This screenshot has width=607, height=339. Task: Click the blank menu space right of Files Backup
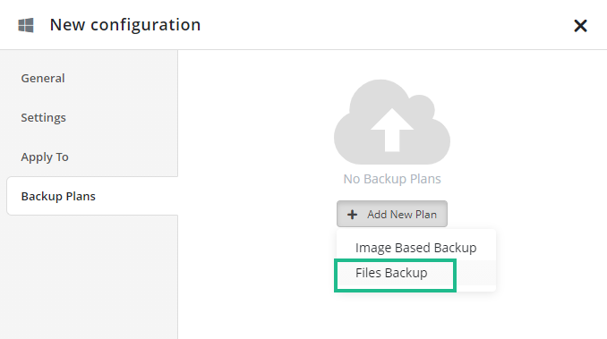click(x=475, y=273)
